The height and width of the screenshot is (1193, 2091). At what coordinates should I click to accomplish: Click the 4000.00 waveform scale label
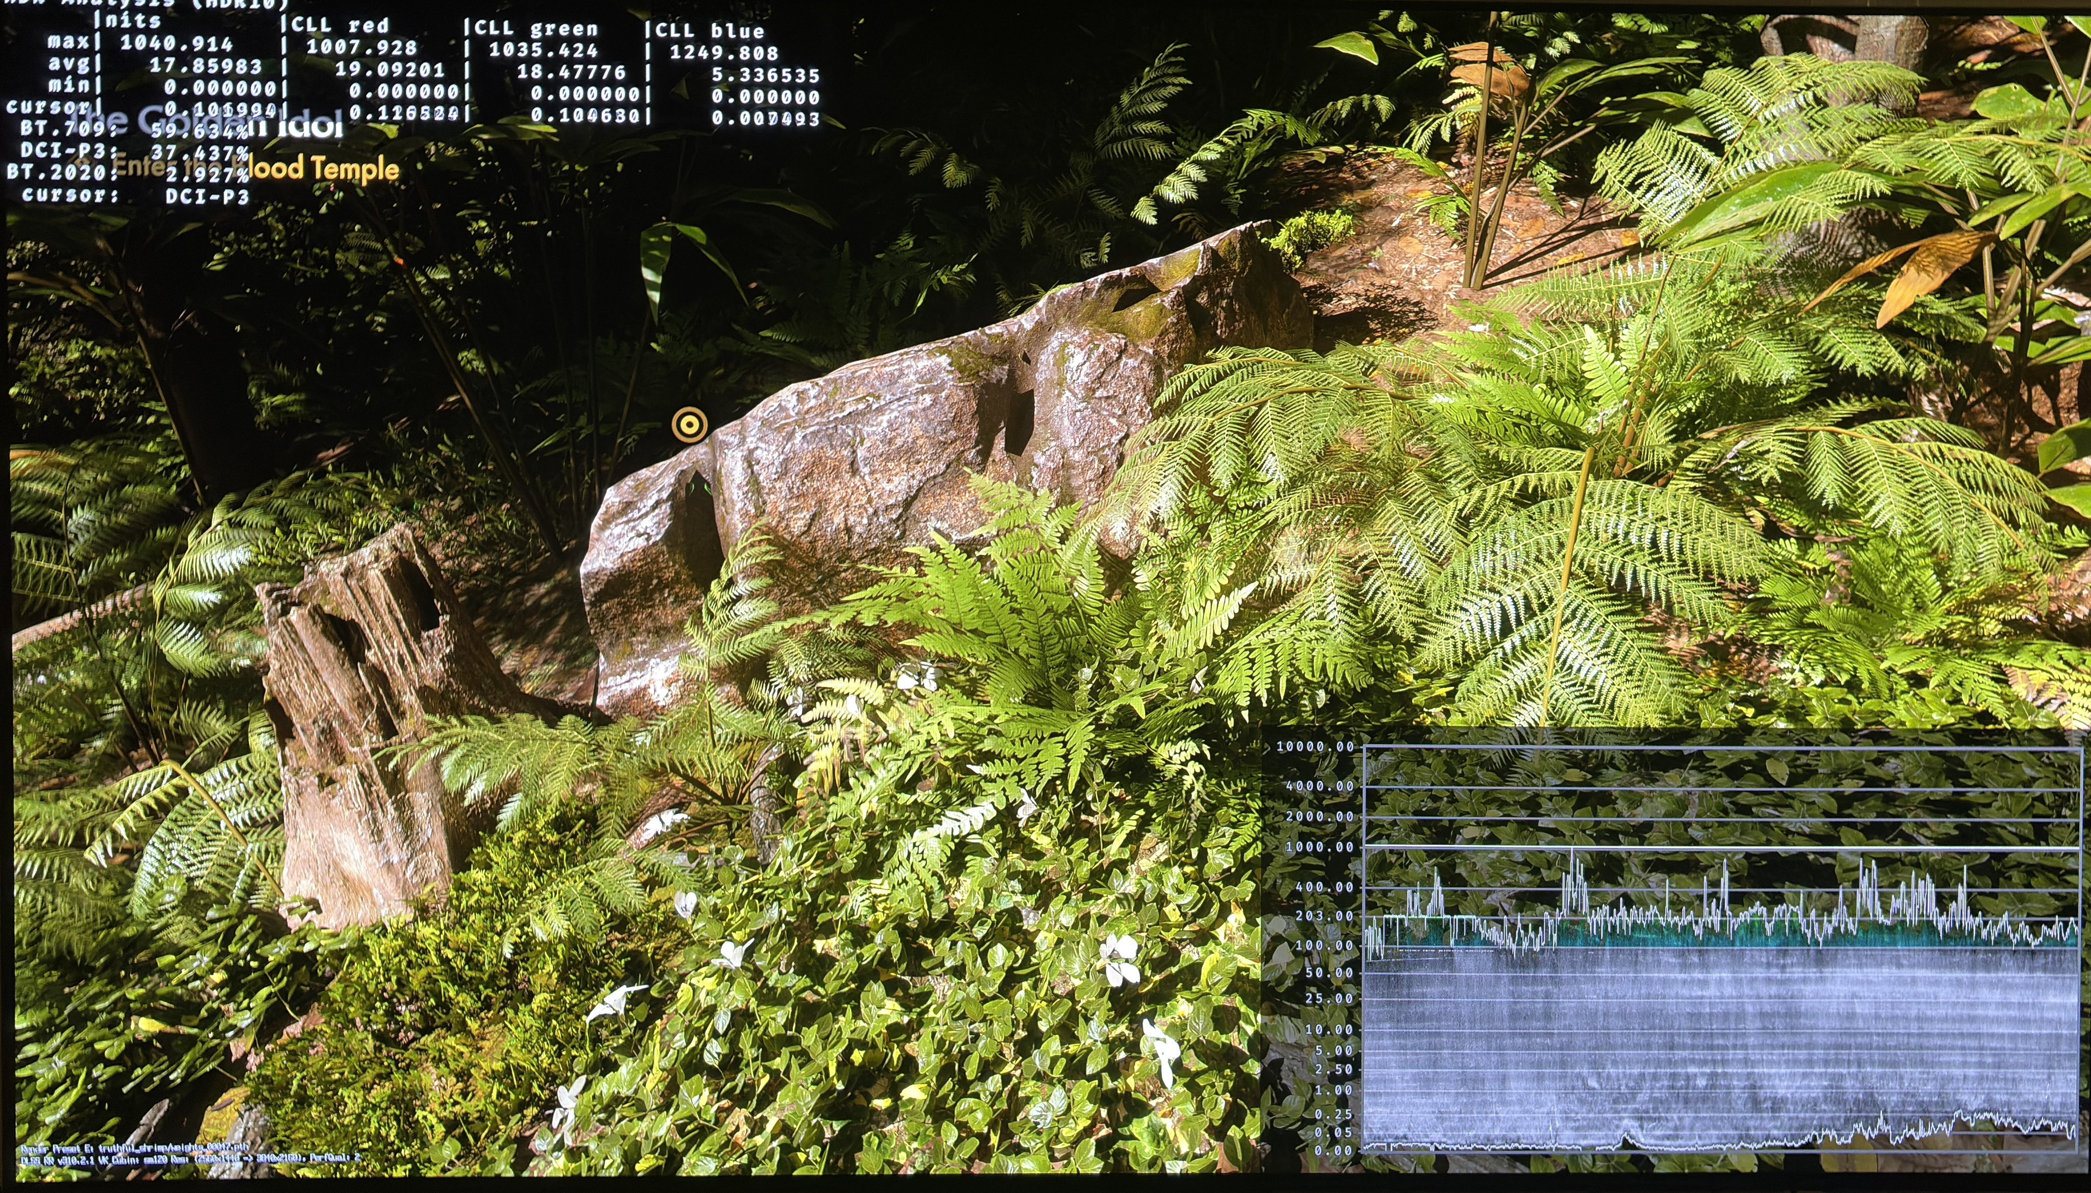point(1320,787)
